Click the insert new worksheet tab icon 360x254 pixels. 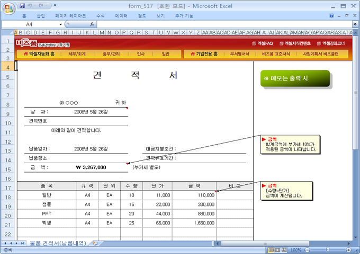click(x=95, y=243)
